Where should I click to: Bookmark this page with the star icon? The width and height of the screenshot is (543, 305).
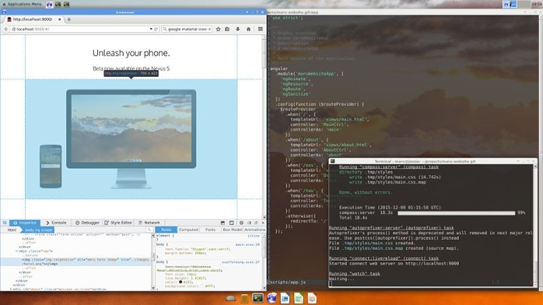[220, 29]
